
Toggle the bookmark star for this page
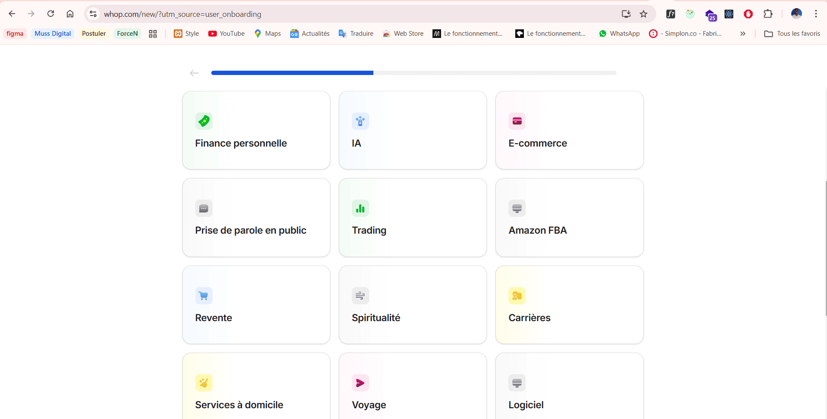pos(643,14)
